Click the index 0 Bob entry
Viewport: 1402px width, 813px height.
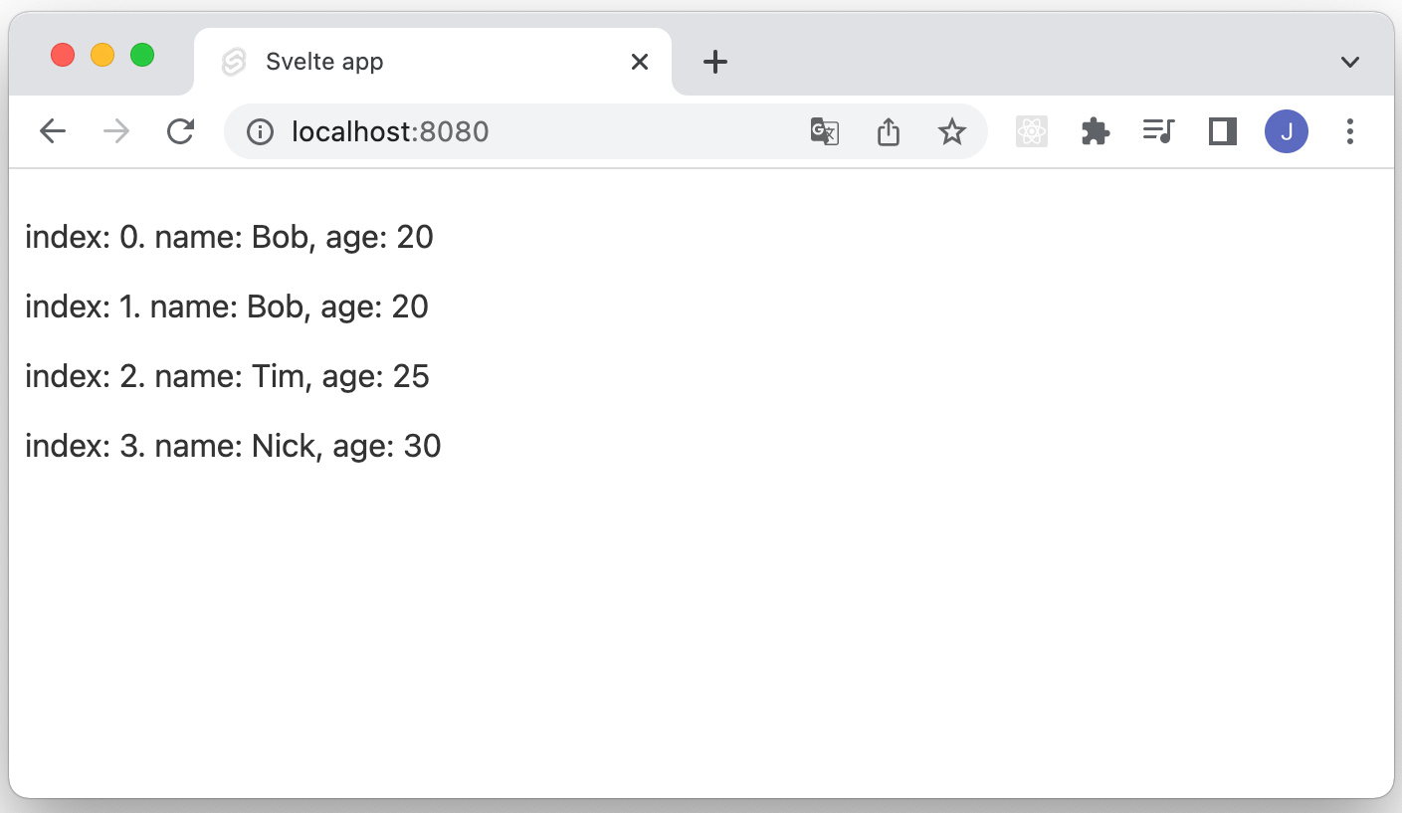tap(229, 237)
